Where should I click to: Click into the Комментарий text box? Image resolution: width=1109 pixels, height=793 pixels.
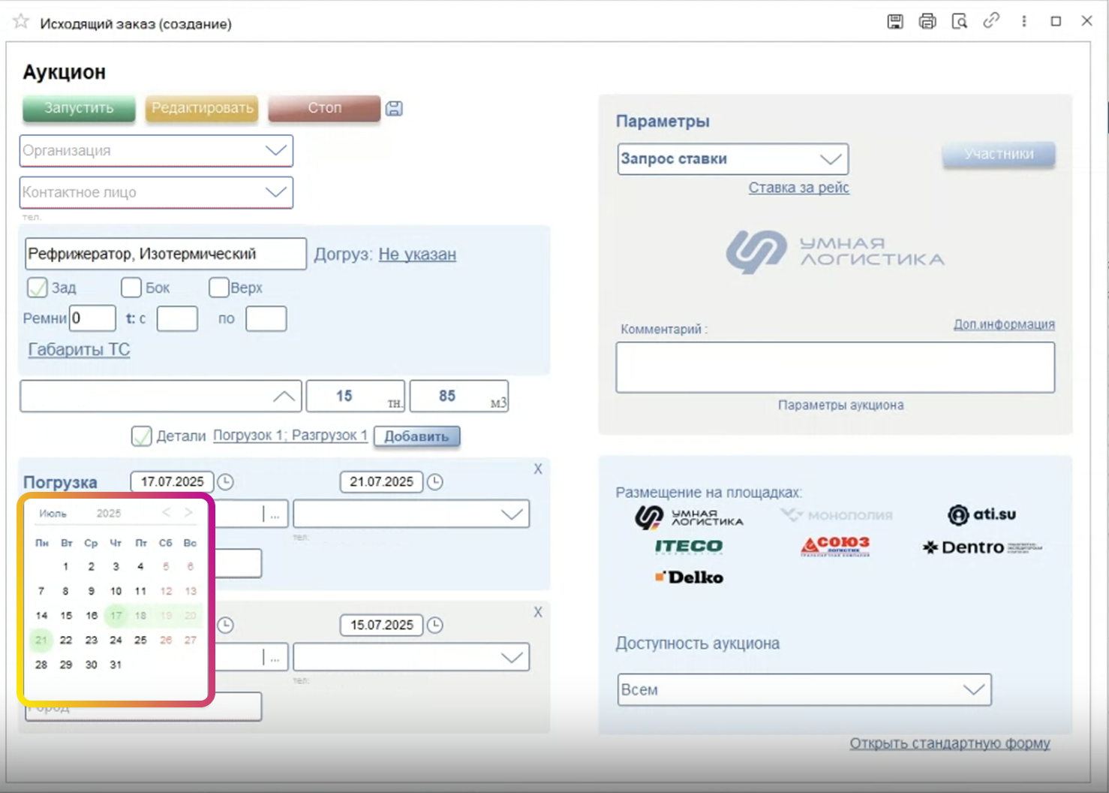click(x=835, y=367)
